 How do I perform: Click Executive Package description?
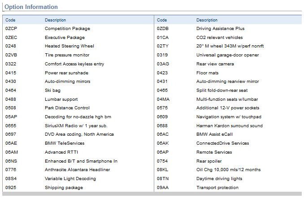click(65, 38)
